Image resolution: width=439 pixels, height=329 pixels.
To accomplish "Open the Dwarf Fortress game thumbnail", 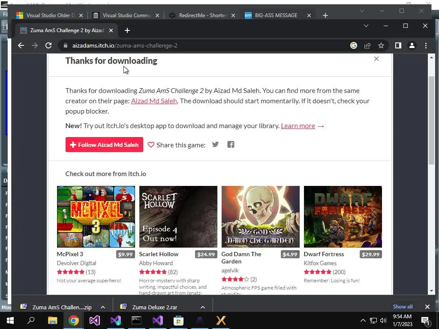I will click(343, 217).
